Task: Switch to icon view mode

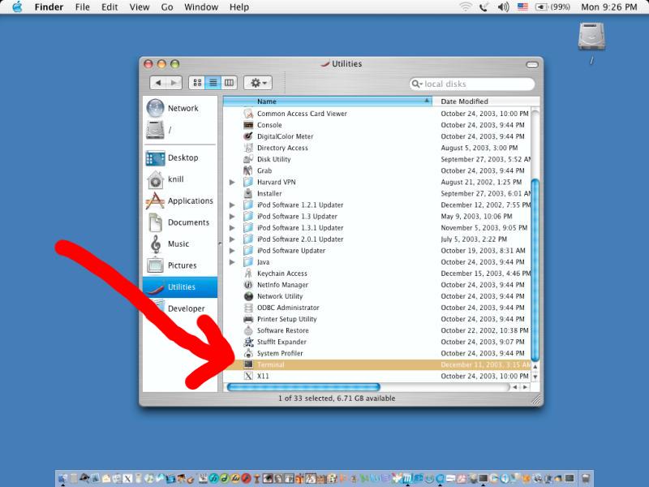Action: 197,83
